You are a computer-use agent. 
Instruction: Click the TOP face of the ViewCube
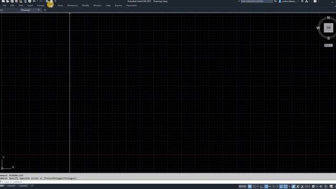(x=329, y=28)
